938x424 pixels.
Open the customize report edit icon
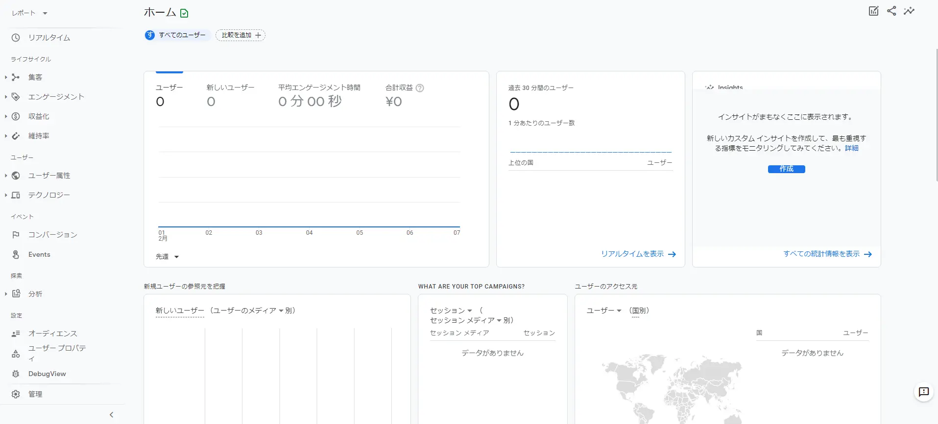(x=874, y=11)
